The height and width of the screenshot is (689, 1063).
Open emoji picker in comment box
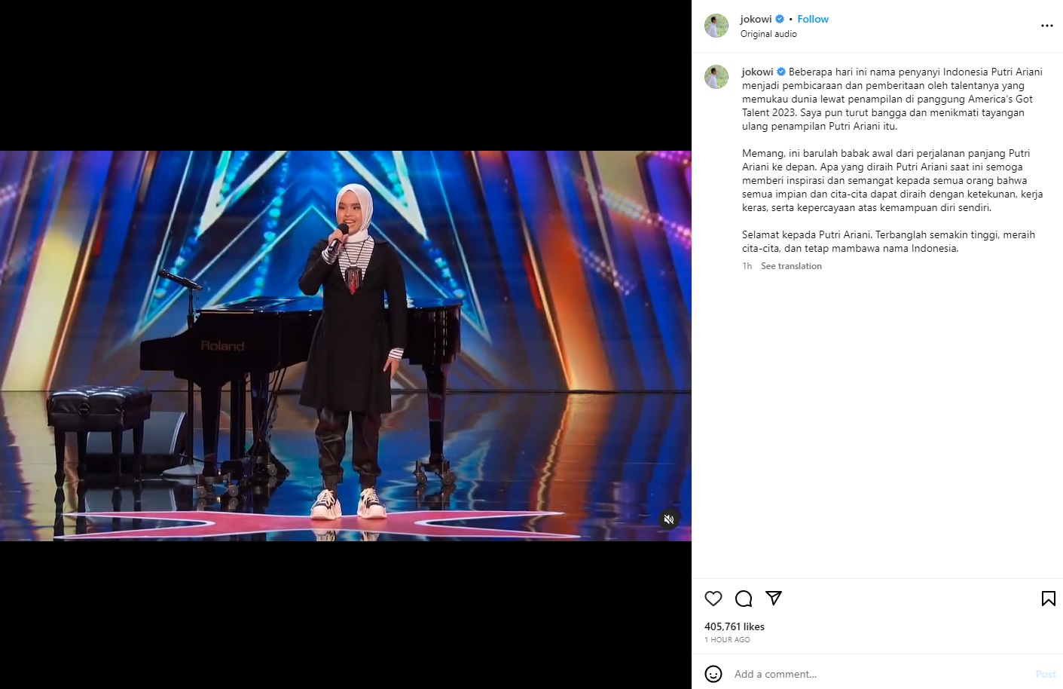[x=713, y=674]
